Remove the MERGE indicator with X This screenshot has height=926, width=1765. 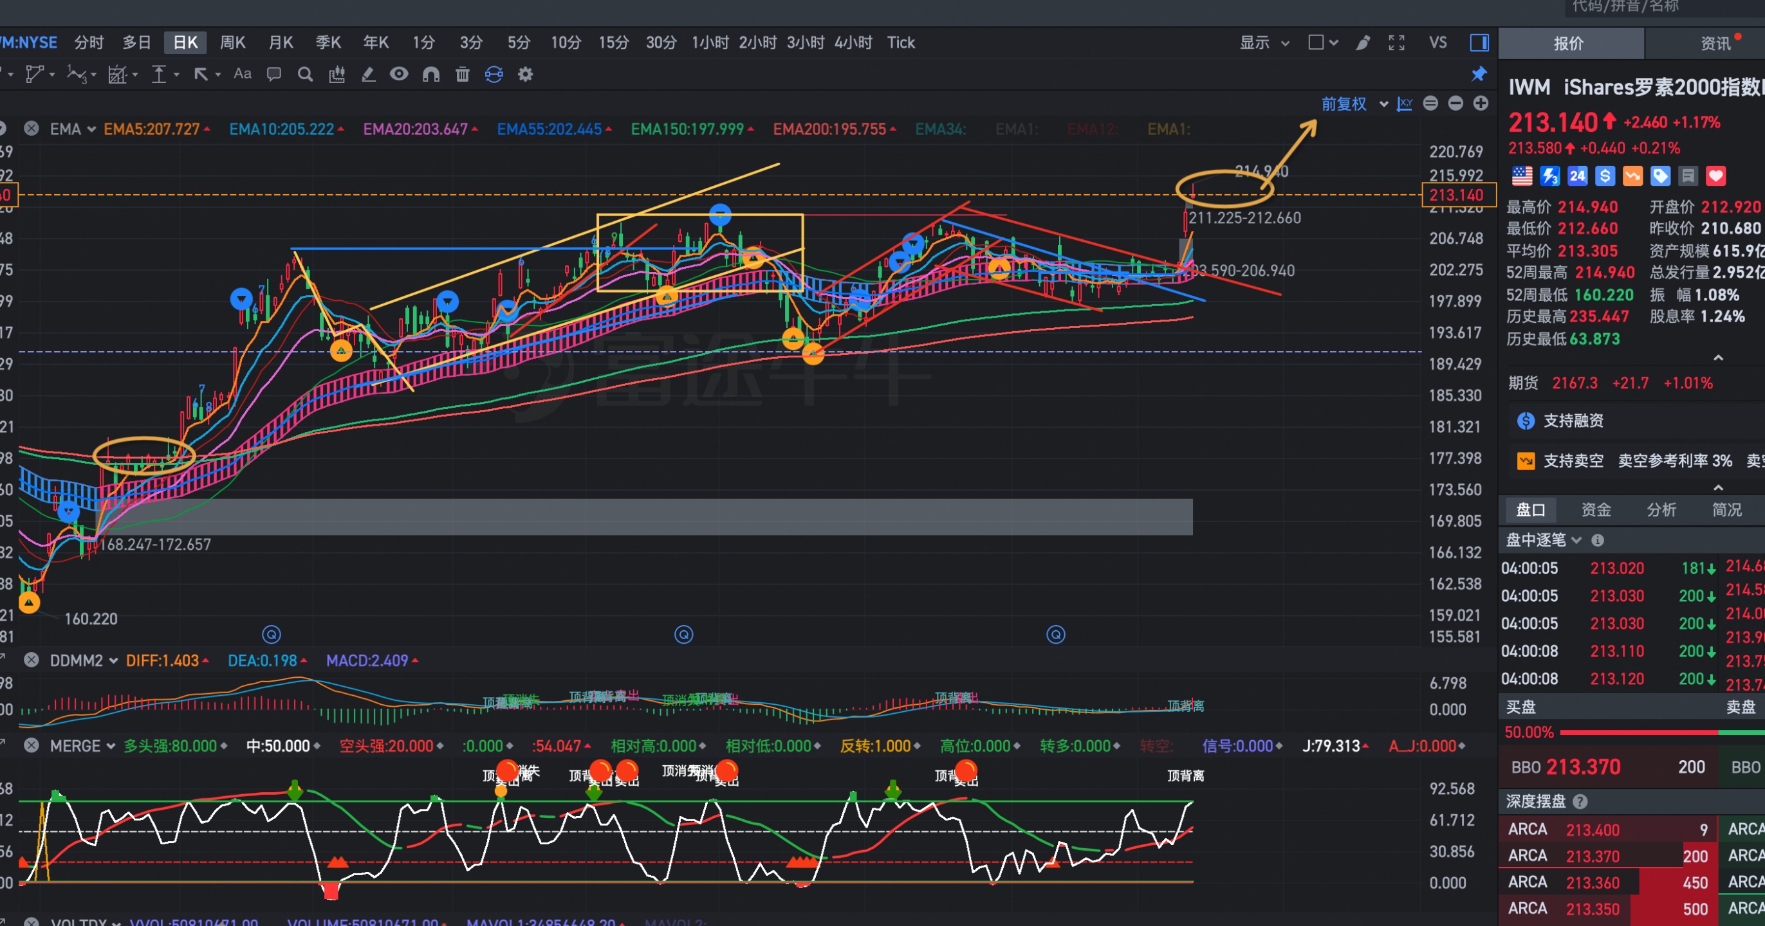click(x=32, y=745)
